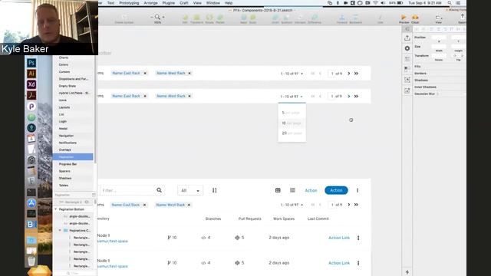Image resolution: width=491 pixels, height=276 pixels.
Task: Launch Illustrator from the dock
Action: (x=31, y=74)
